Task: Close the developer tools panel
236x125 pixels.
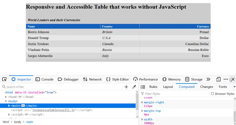Action: pos(233,79)
